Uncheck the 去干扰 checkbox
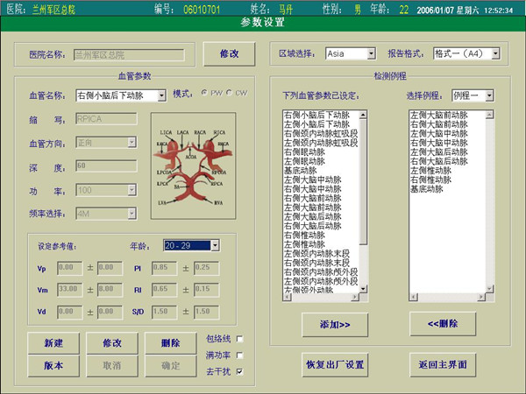 point(240,371)
